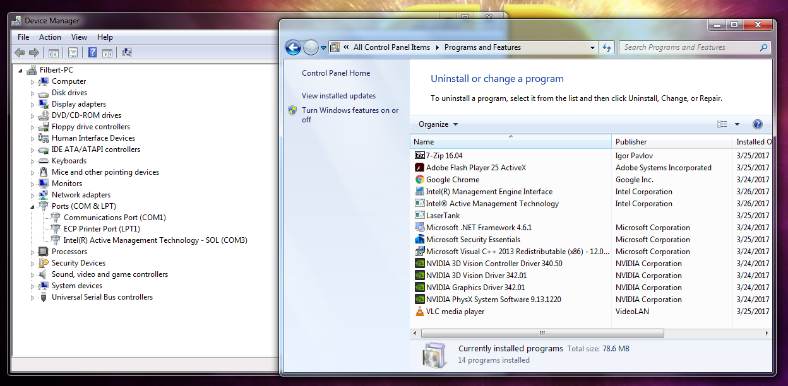Screen dimensions: 788x386
Task: Click the Installed On column header
Action: tap(752, 142)
